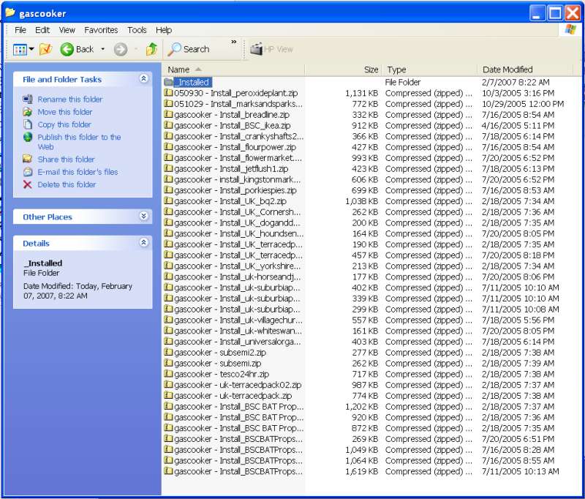Open the Help menu
This screenshot has width=585, height=499.
pyautogui.click(x=164, y=30)
